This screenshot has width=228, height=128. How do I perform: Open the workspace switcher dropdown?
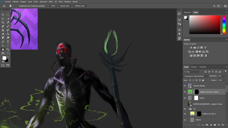[222, 6]
